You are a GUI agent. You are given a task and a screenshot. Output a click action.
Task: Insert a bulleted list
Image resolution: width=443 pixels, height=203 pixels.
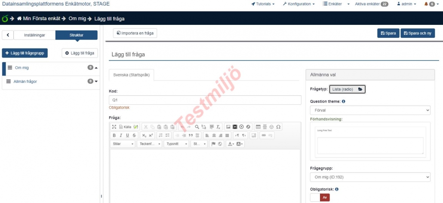click(x=167, y=135)
